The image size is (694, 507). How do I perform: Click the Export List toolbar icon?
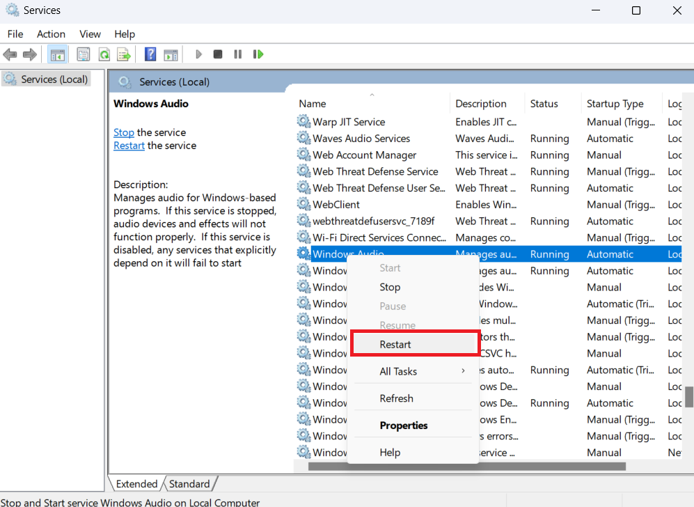click(x=124, y=54)
